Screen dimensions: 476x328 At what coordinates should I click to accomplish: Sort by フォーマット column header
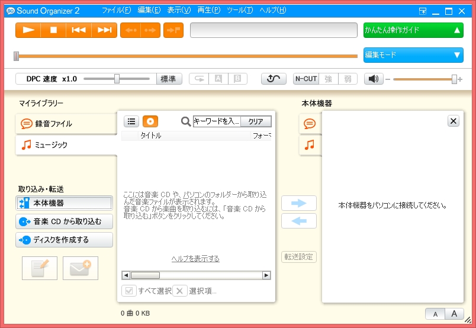261,136
